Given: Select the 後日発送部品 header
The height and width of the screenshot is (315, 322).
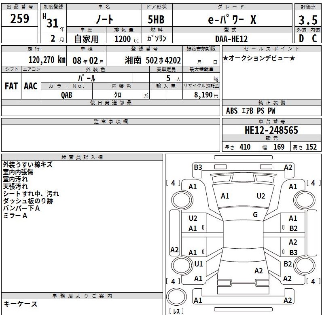Looking at the screenshot, I should [x=111, y=103].
